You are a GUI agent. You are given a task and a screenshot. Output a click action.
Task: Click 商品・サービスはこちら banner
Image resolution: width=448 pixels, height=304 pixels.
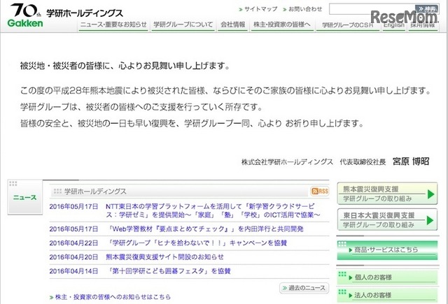(x=387, y=250)
